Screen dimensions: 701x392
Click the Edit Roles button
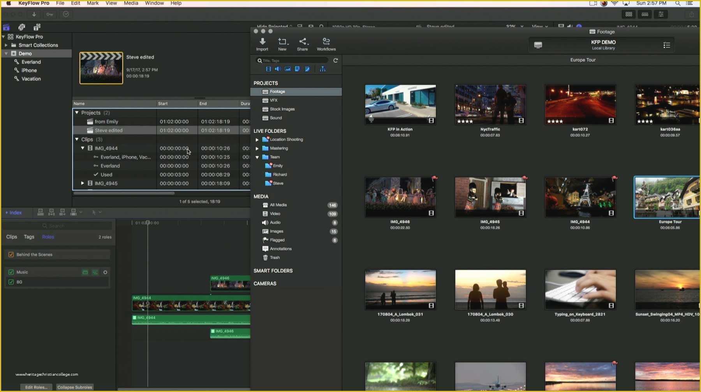tap(36, 387)
